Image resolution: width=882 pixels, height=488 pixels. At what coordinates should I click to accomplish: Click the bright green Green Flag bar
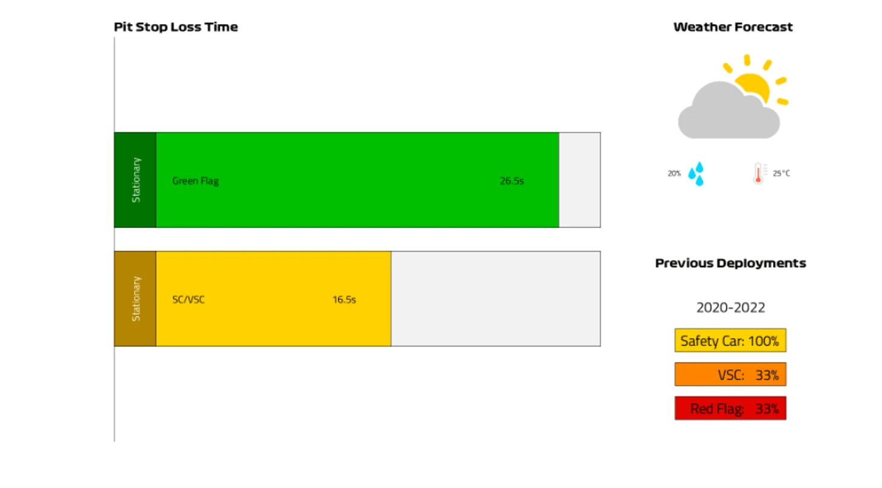click(356, 180)
